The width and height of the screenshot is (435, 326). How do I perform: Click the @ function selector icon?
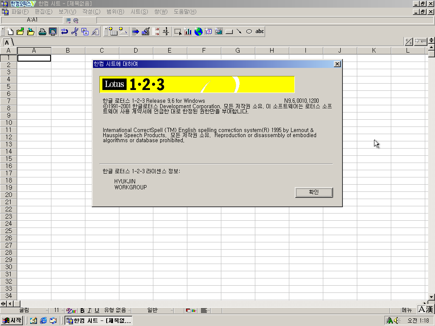(76, 20)
